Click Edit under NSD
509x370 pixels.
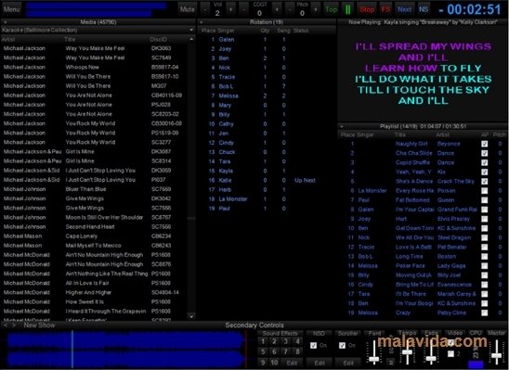pyautogui.click(x=320, y=363)
